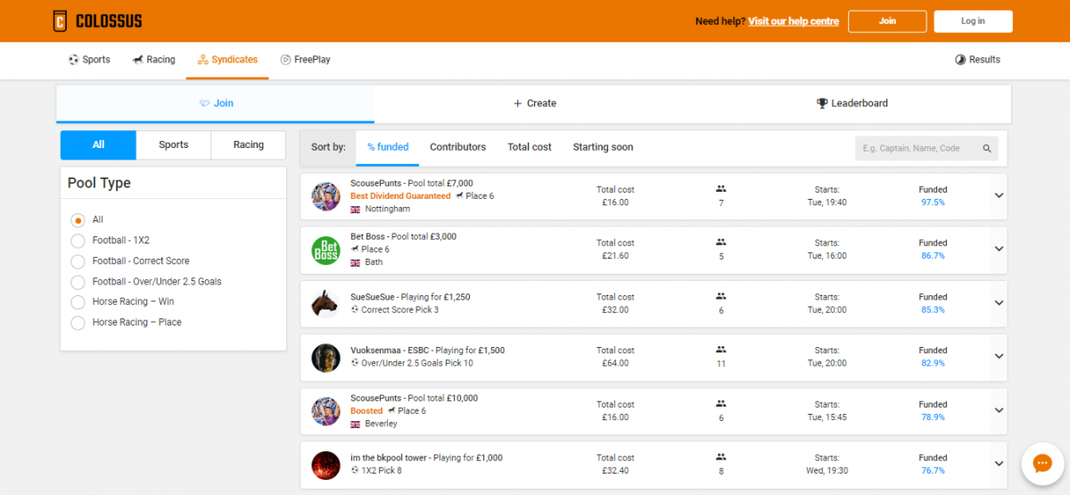This screenshot has width=1070, height=495.
Task: Click the Colossus logo icon
Action: [x=61, y=21]
